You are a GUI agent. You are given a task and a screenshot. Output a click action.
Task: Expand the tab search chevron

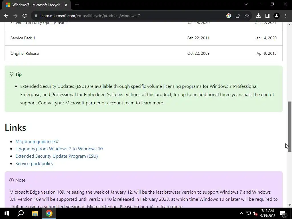pyautogui.click(x=246, y=4)
